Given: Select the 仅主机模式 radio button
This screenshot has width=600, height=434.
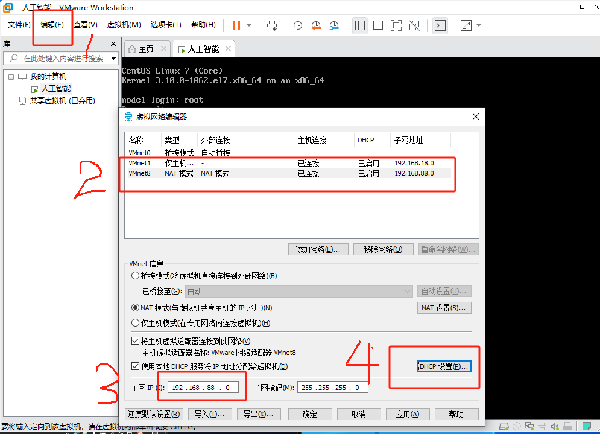Looking at the screenshot, I should pos(135,323).
